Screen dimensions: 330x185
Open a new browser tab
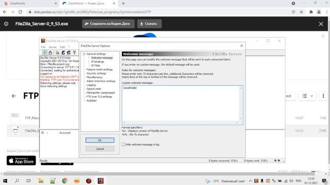click(123, 4)
